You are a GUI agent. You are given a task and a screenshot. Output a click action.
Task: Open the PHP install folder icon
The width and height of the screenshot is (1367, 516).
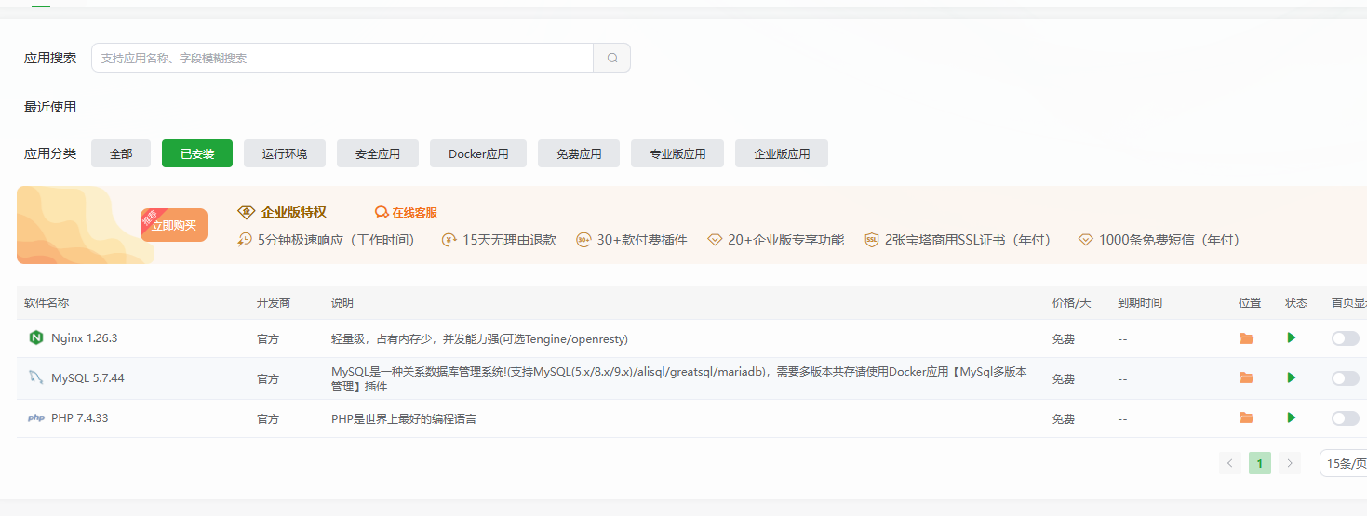click(1247, 418)
